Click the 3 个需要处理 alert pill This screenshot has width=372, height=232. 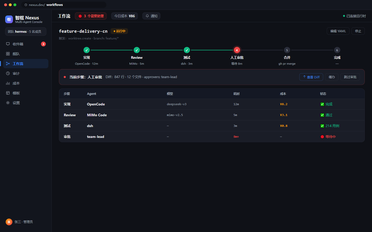91,16
